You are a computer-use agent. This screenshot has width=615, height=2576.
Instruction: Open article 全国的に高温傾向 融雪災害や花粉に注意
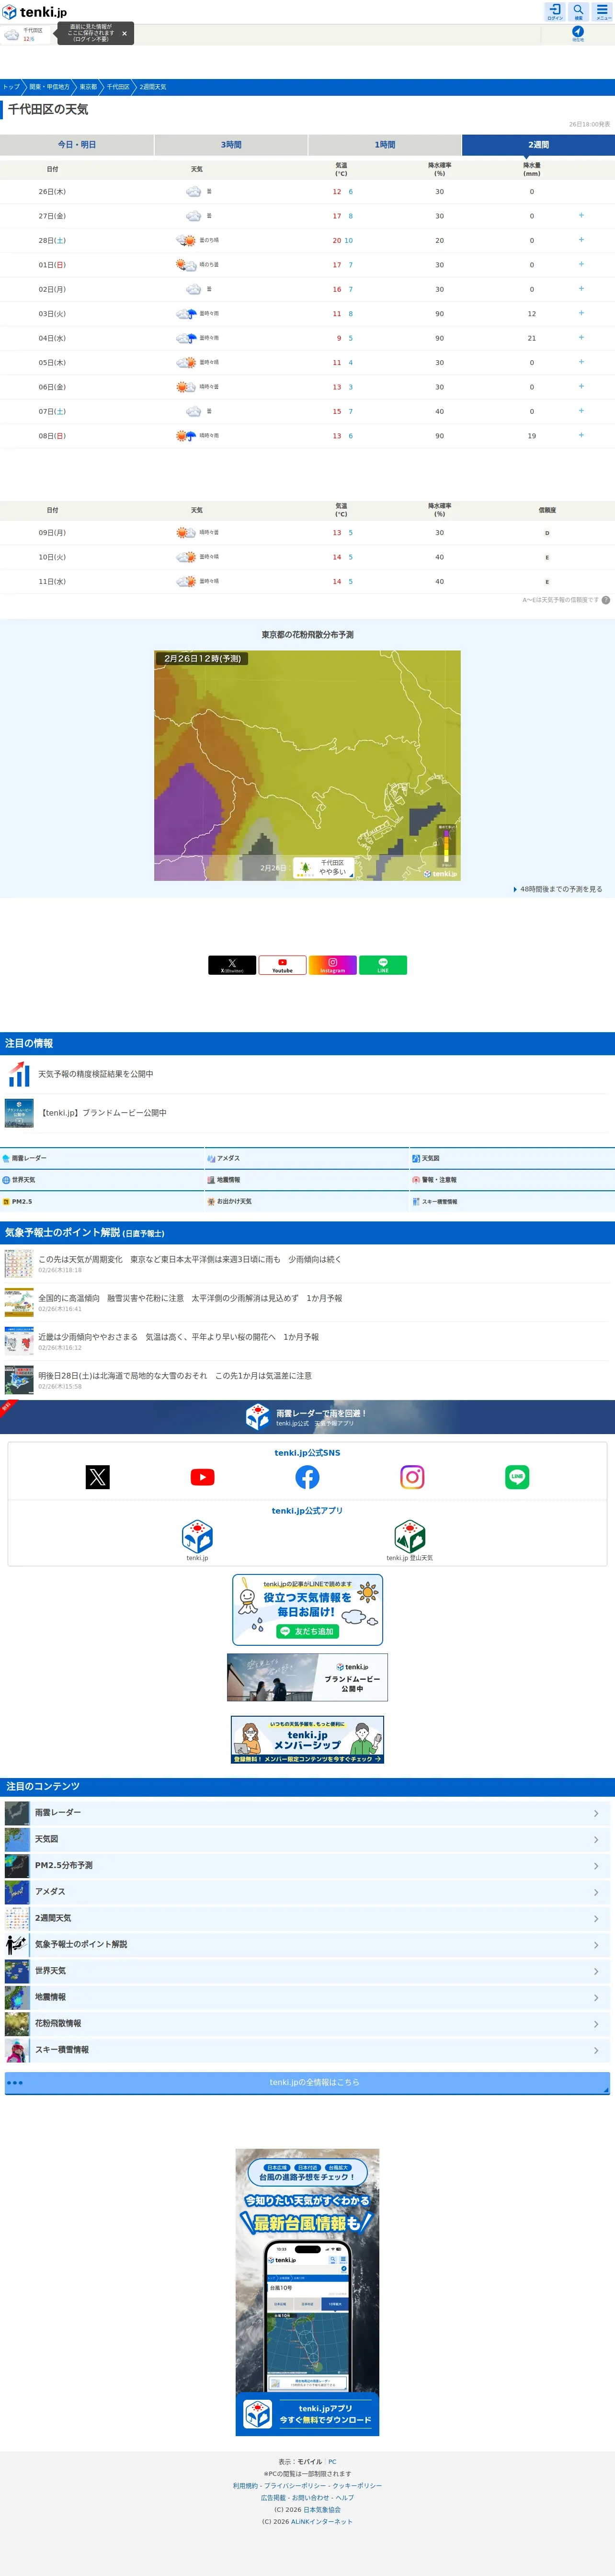[307, 1303]
